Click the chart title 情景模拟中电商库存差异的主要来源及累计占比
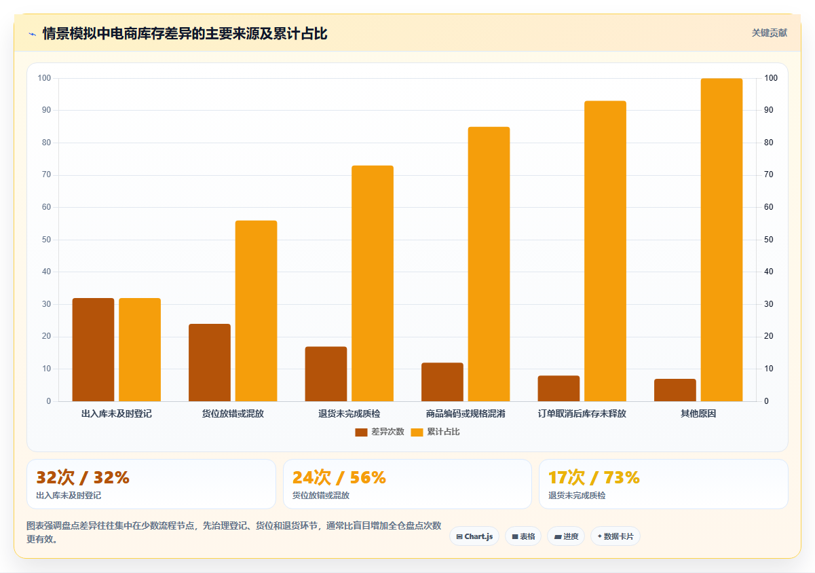The image size is (815, 573). coord(185,33)
